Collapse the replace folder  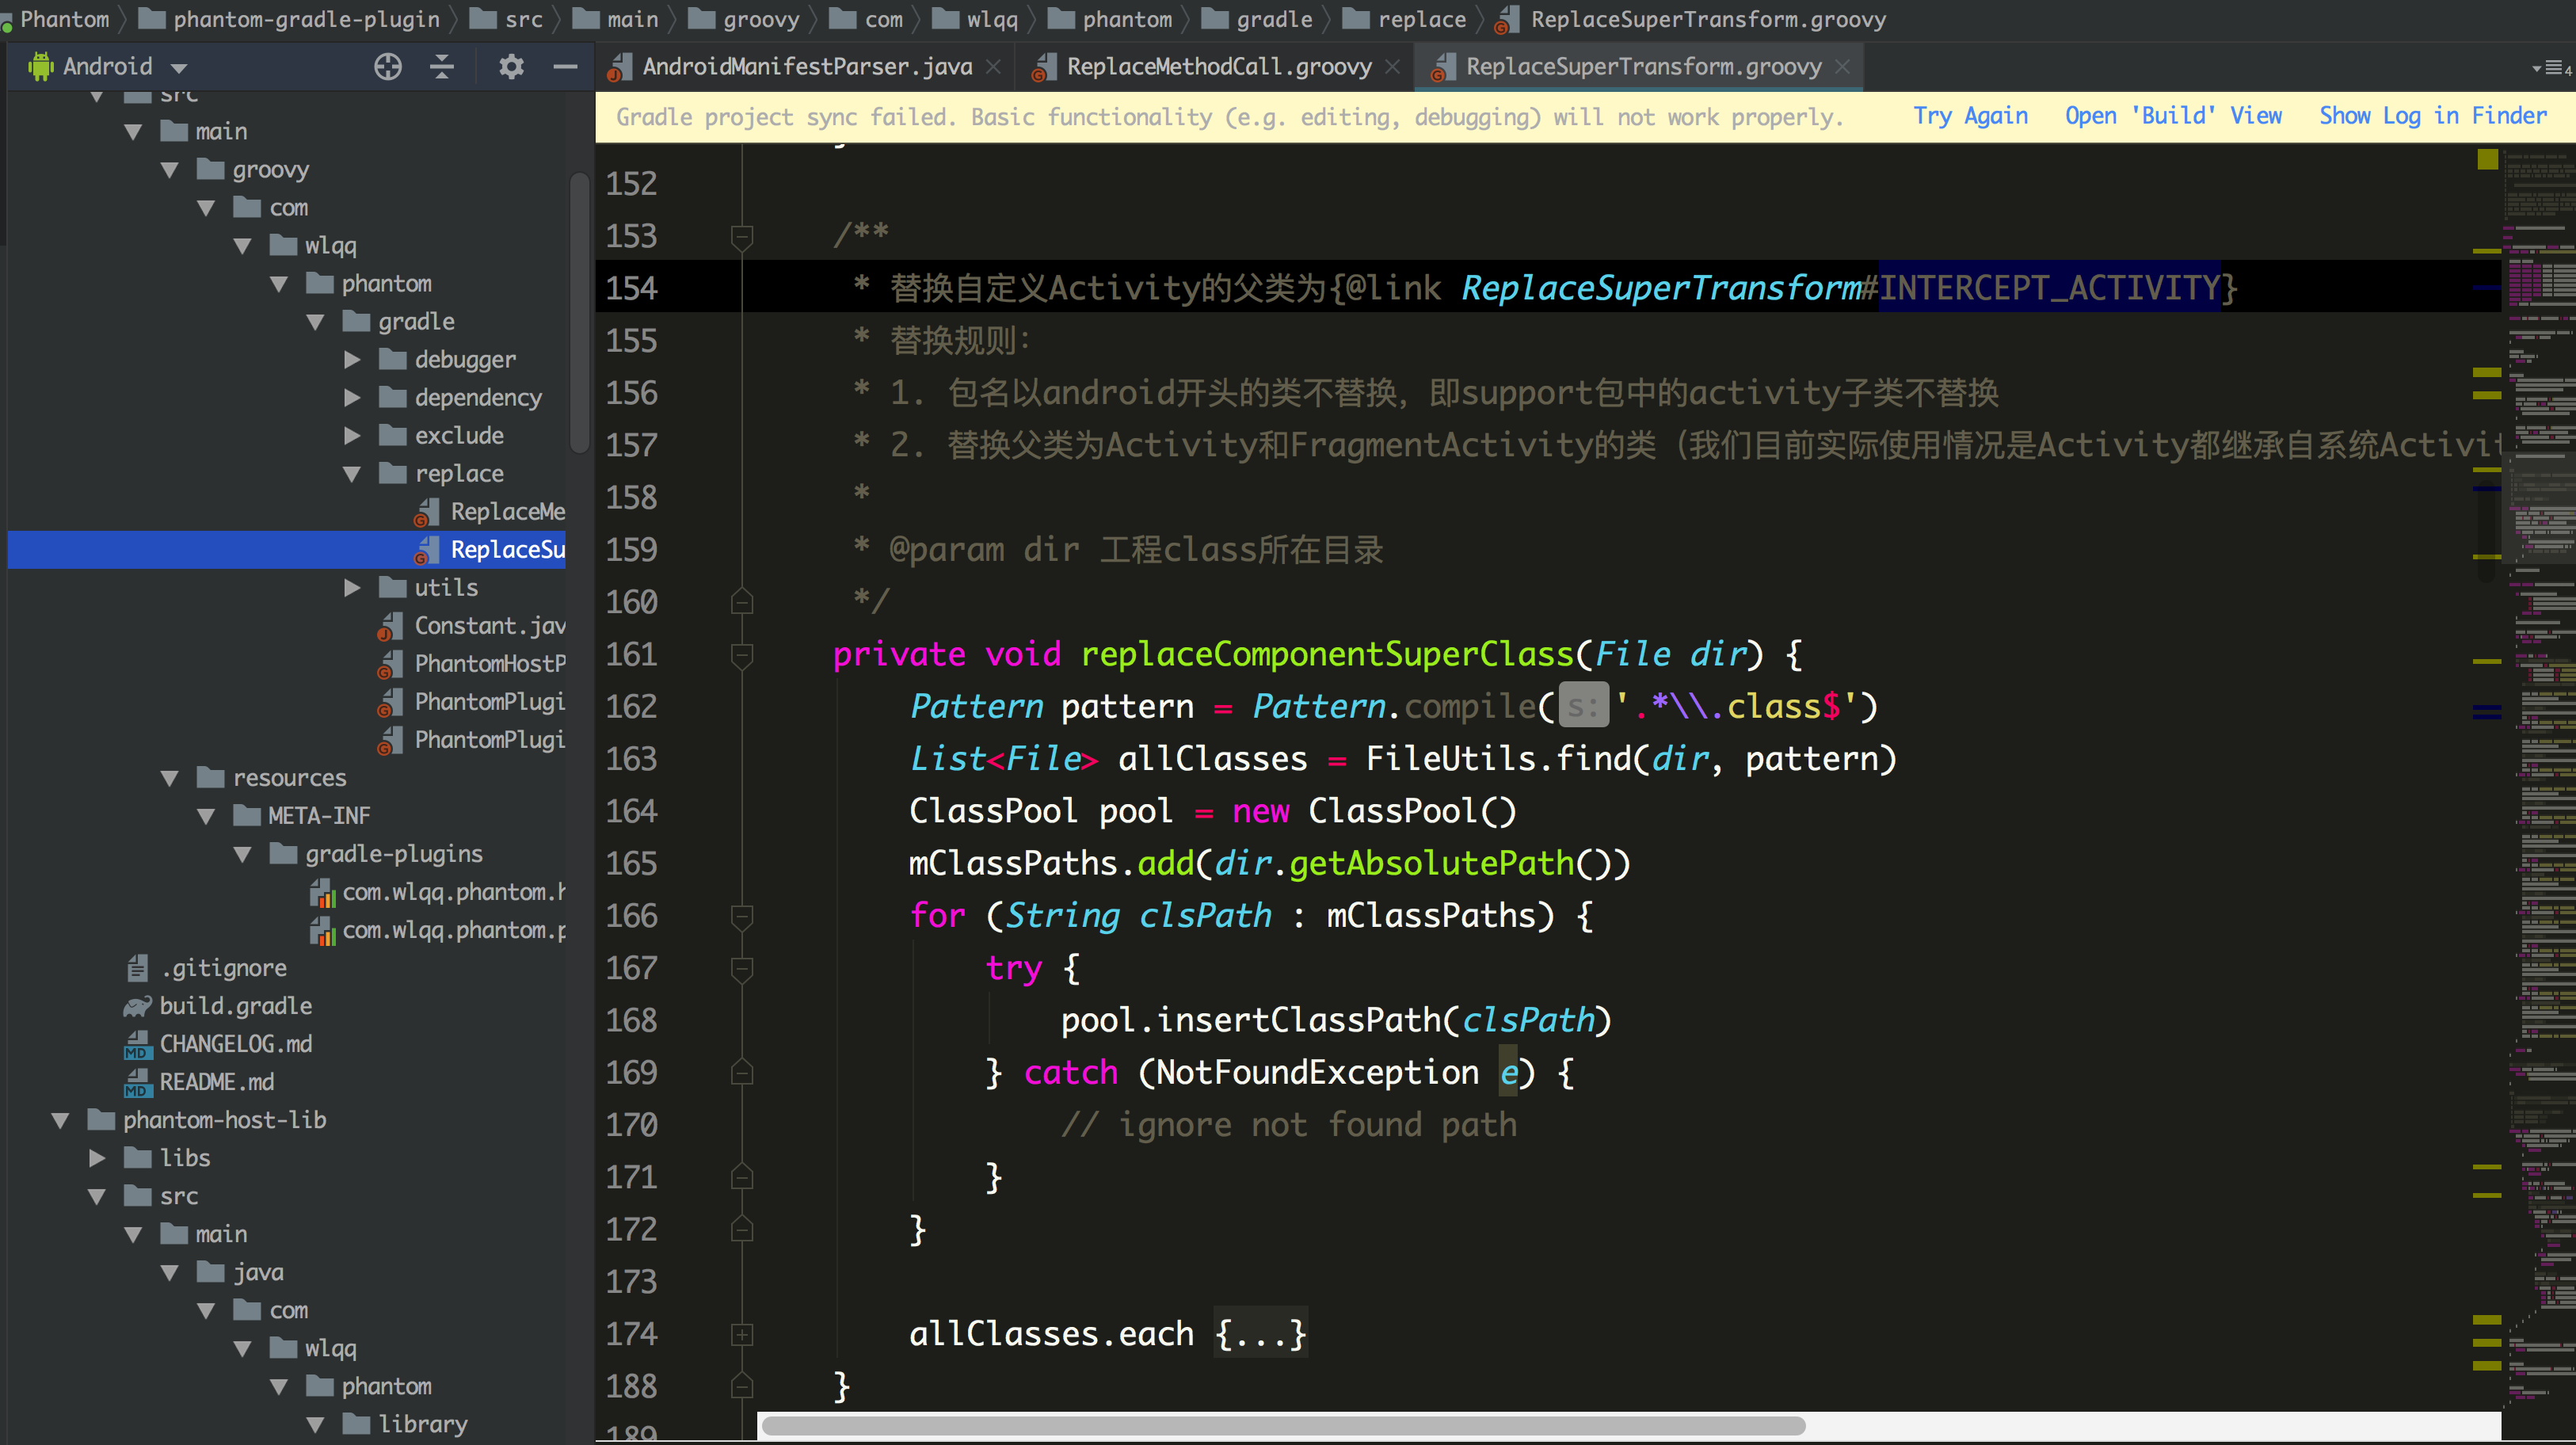(352, 474)
